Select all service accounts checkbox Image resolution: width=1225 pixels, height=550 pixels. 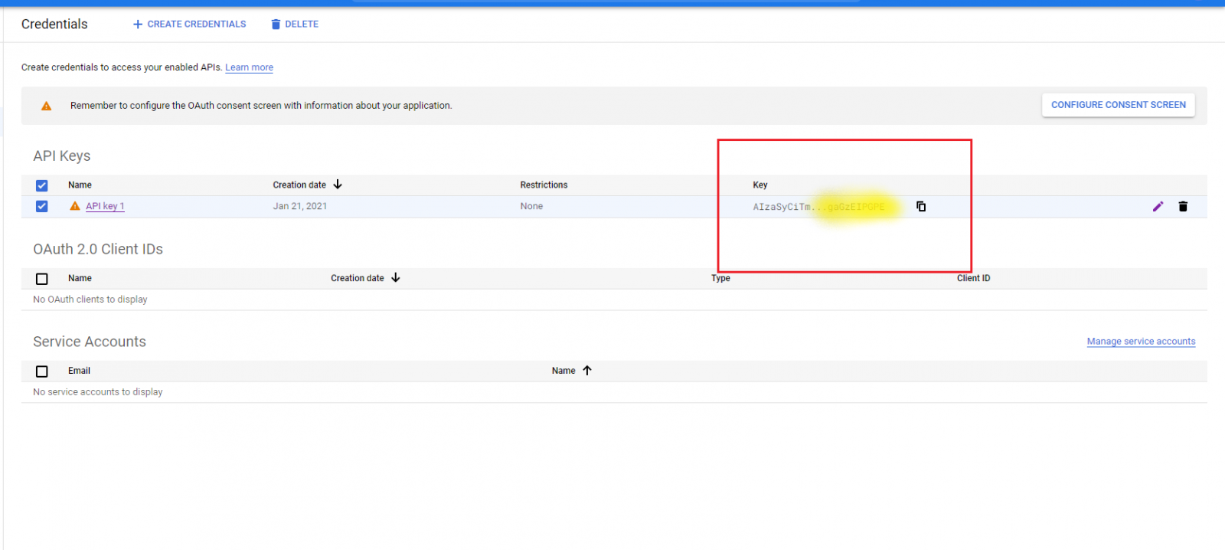click(42, 372)
